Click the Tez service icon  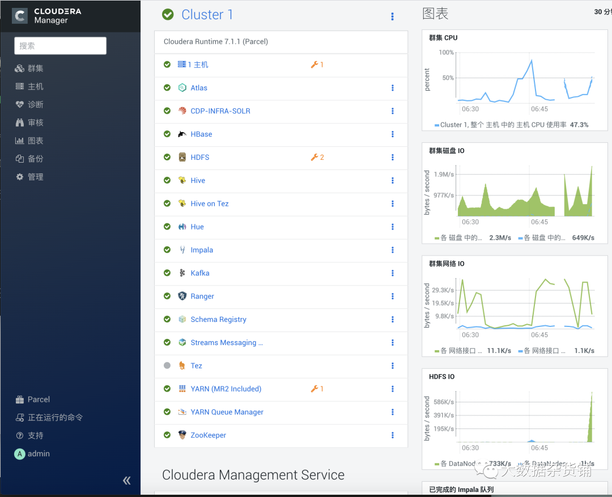coord(182,366)
